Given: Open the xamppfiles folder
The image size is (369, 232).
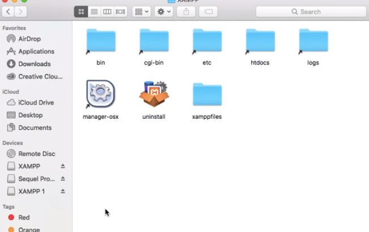Looking at the screenshot, I should tap(207, 95).
